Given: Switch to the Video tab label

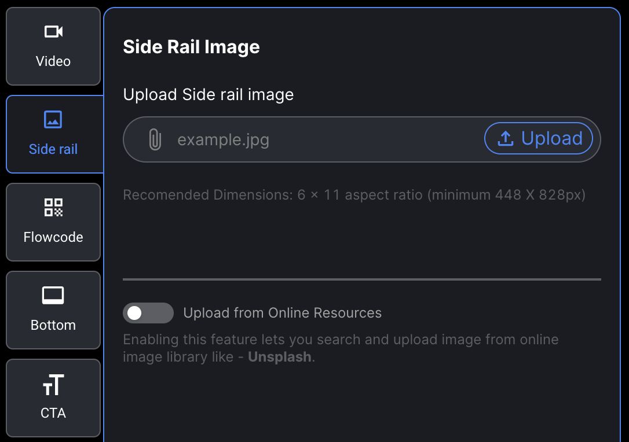Looking at the screenshot, I should coord(53,61).
